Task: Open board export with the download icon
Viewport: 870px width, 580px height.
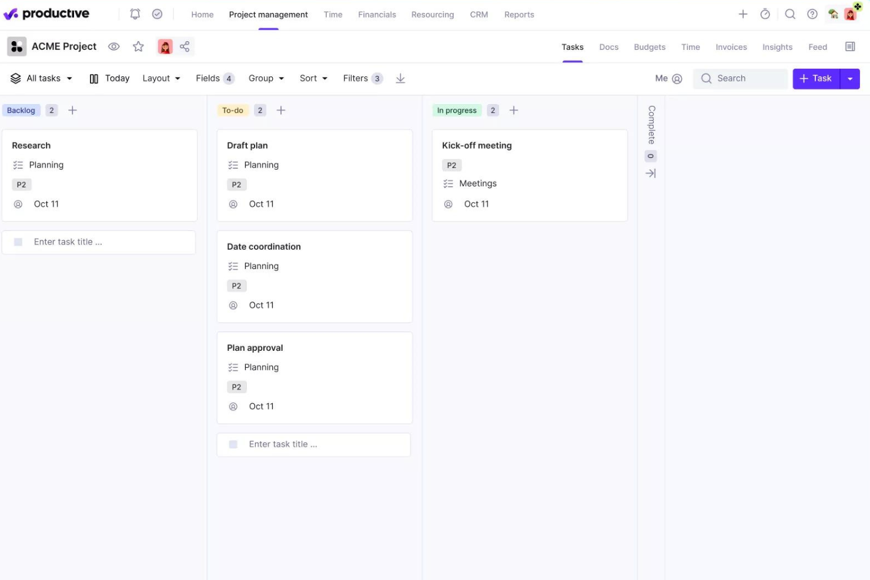Action: click(400, 78)
